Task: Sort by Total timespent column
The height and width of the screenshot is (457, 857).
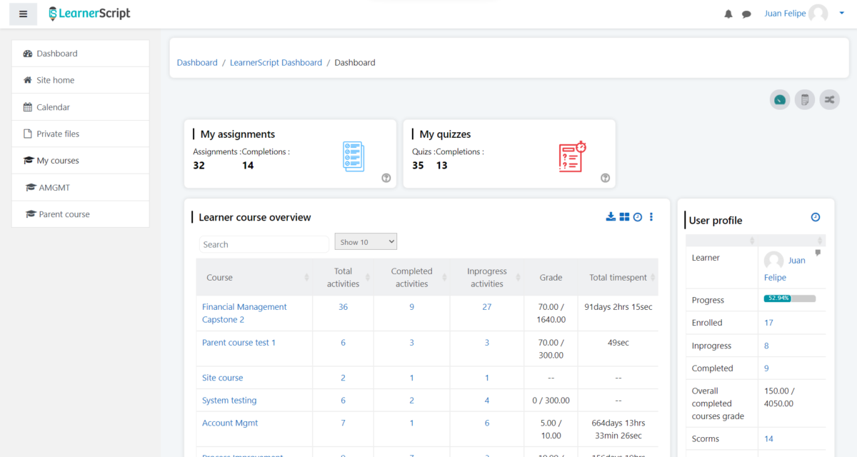Action: pyautogui.click(x=618, y=278)
